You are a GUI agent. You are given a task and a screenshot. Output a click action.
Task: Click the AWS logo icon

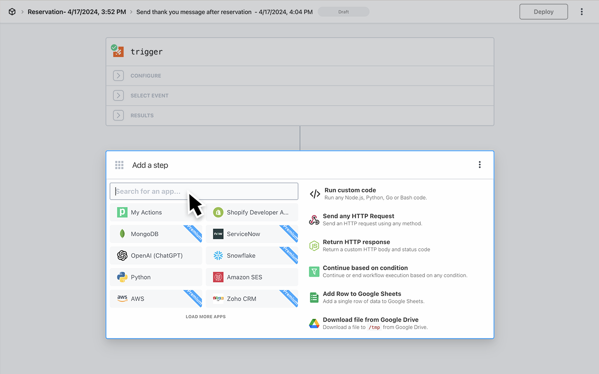pos(122,299)
